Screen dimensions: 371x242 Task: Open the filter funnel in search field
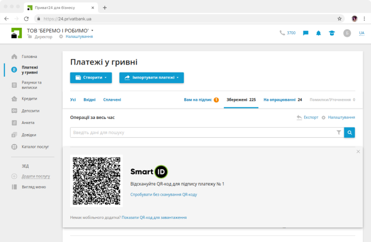point(339,133)
